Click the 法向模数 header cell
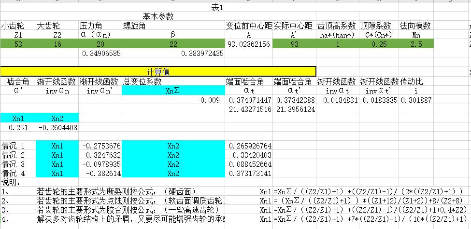471x229 pixels. (416, 26)
